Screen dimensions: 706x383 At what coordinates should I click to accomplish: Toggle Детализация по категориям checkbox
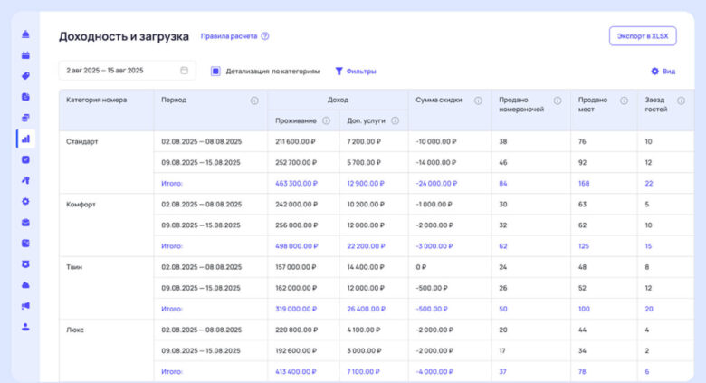pos(215,72)
